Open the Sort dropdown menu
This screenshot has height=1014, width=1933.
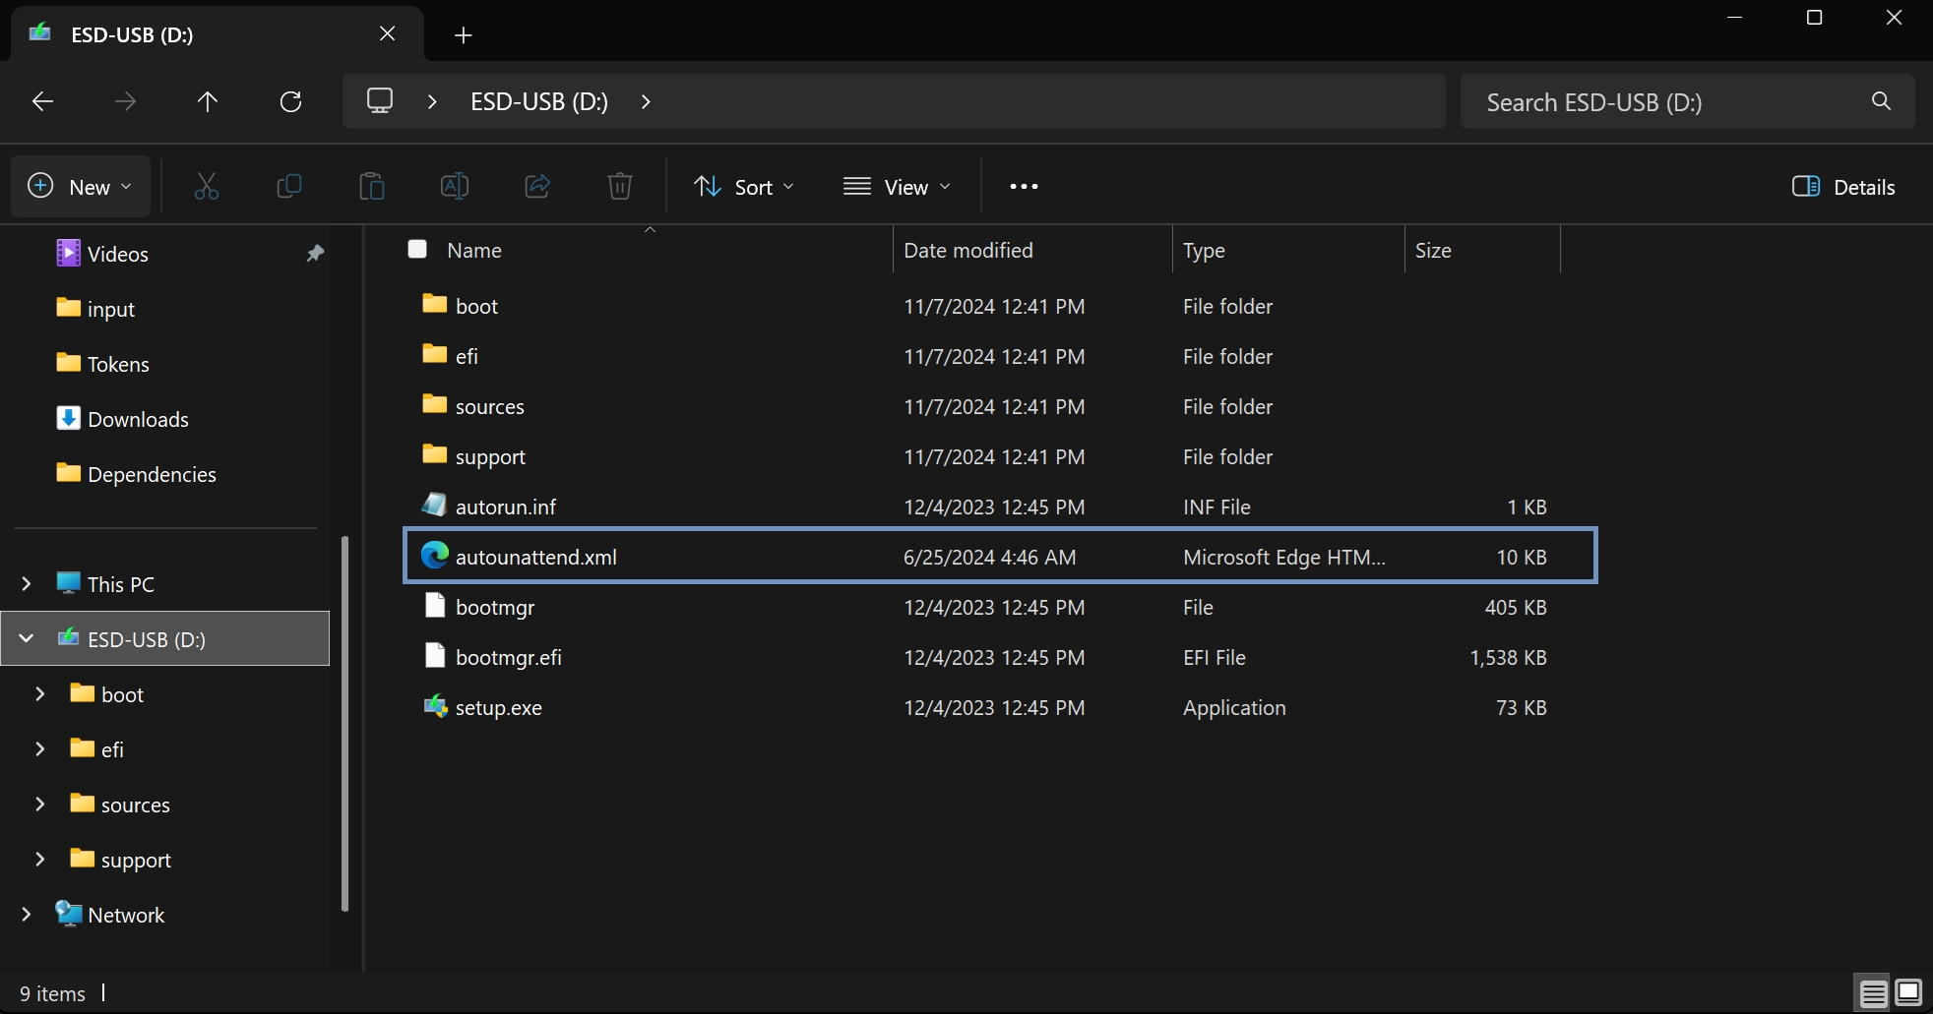pos(744,187)
